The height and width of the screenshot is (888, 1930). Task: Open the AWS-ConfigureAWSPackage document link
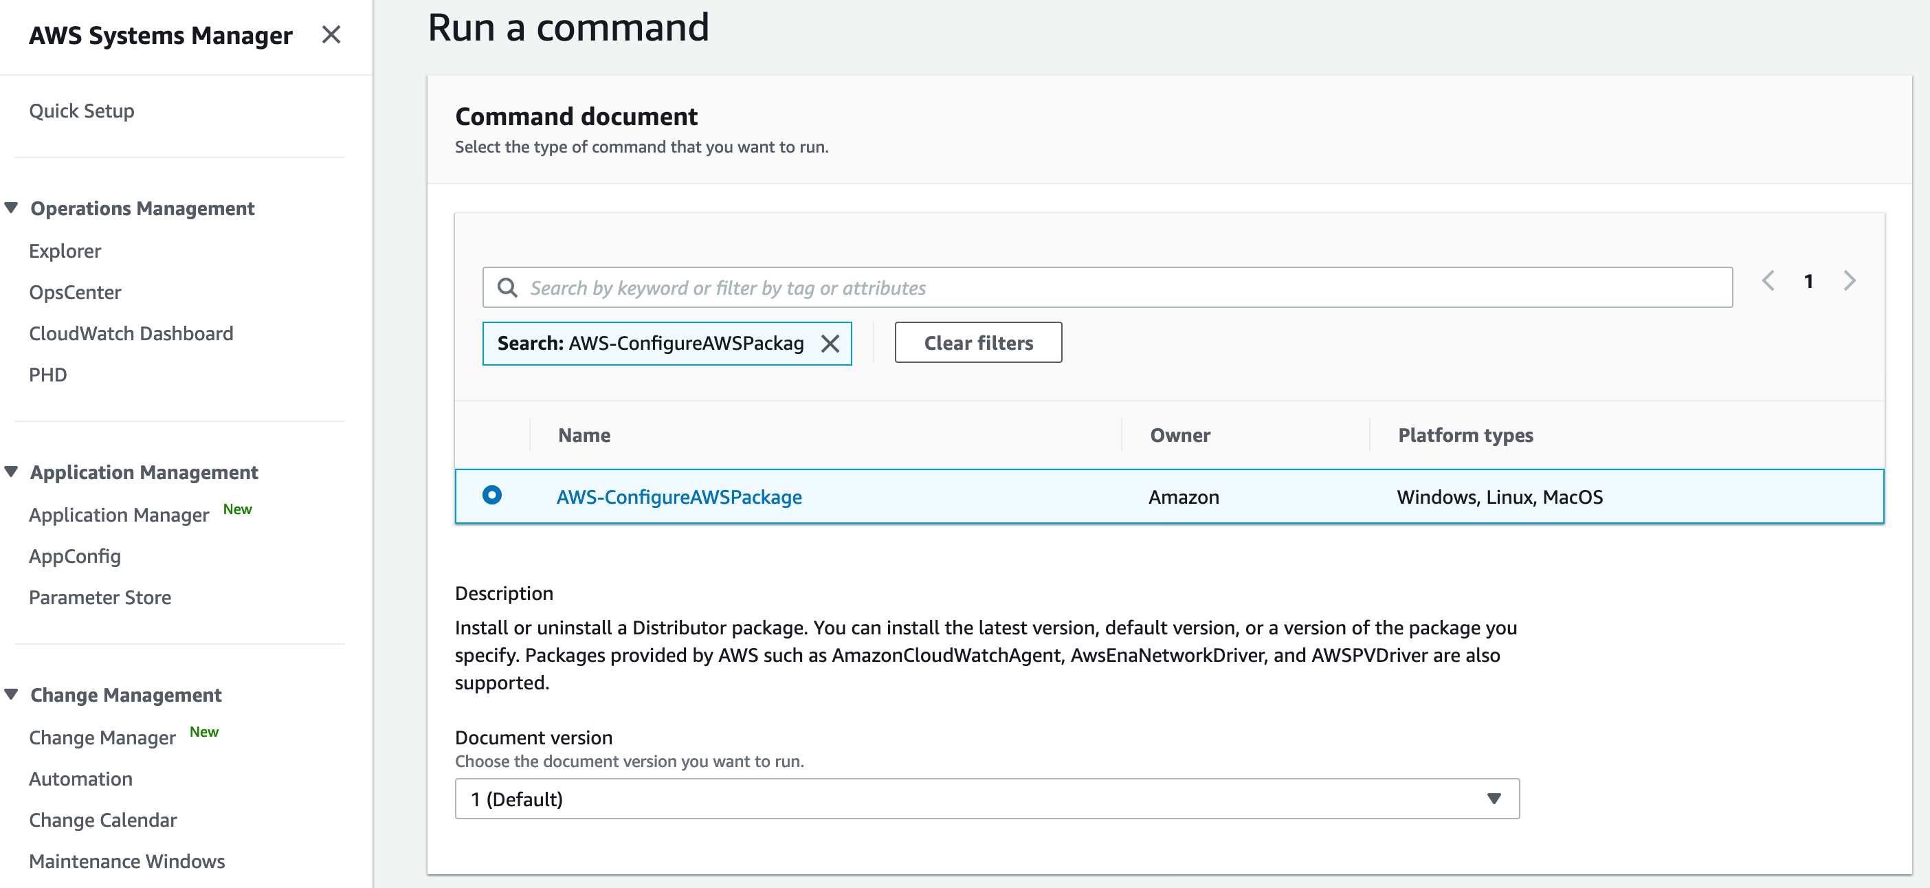click(x=679, y=497)
